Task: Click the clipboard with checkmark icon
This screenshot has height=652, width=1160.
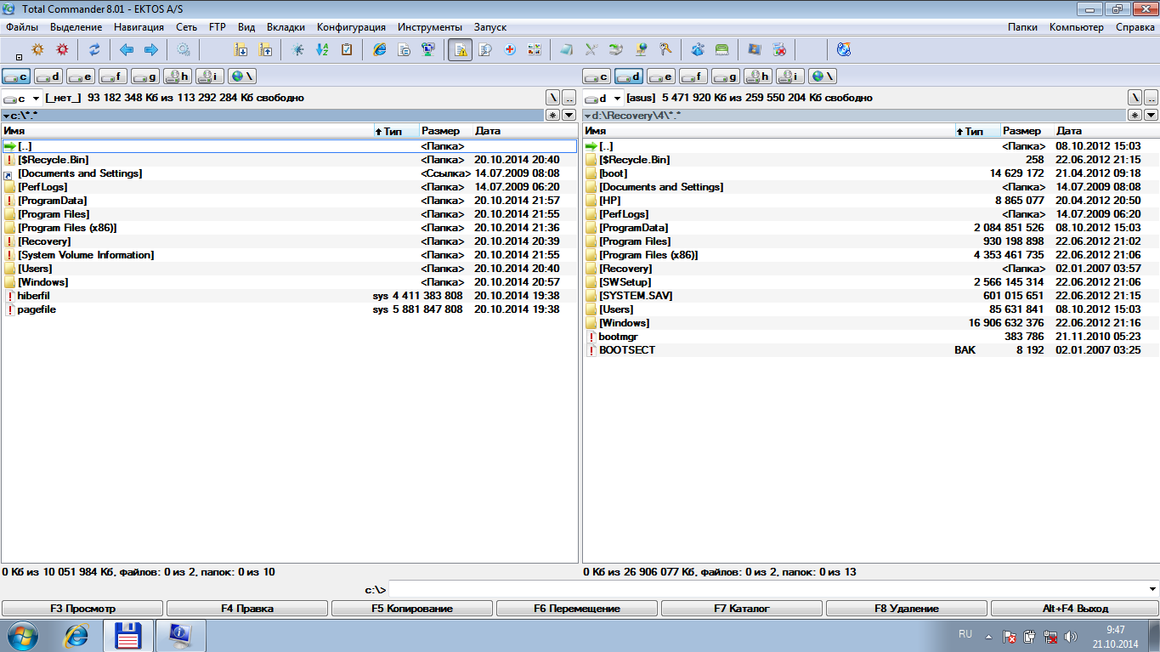Action: coord(347,49)
